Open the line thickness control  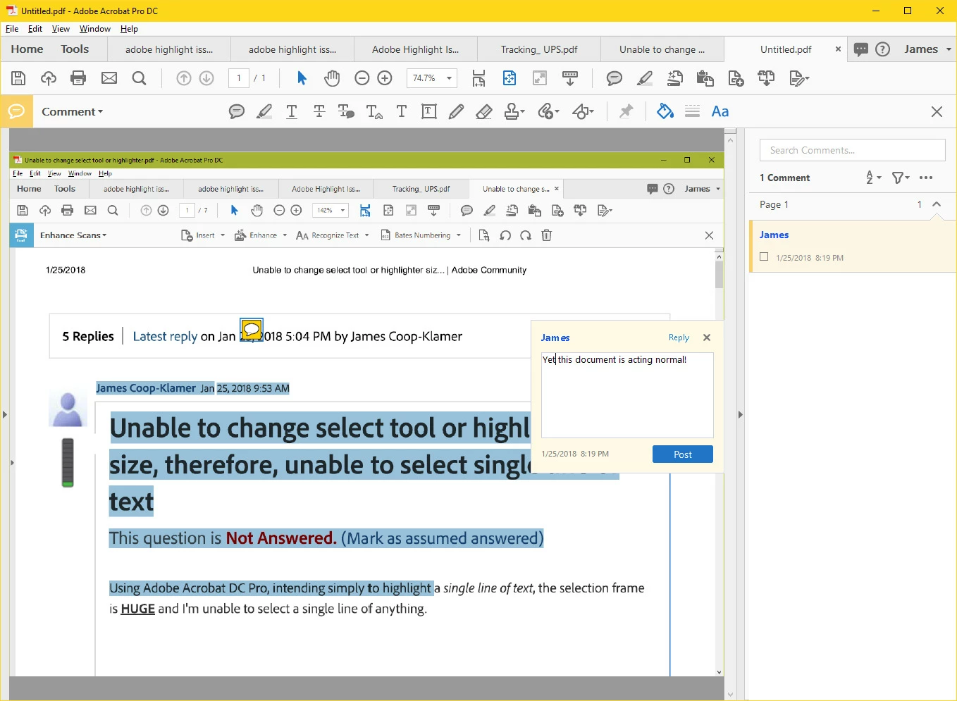(x=693, y=111)
